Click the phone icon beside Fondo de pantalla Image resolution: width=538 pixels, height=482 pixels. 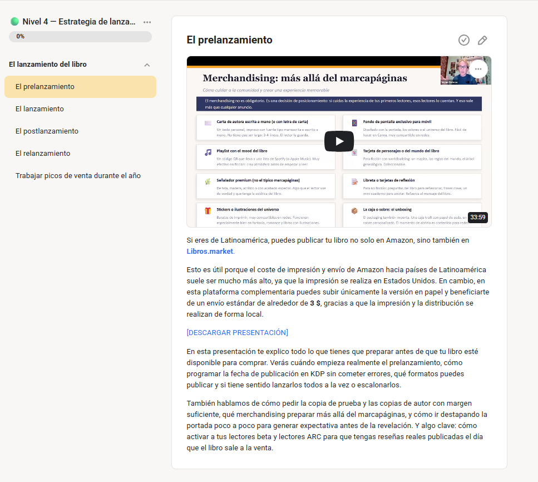click(x=354, y=122)
